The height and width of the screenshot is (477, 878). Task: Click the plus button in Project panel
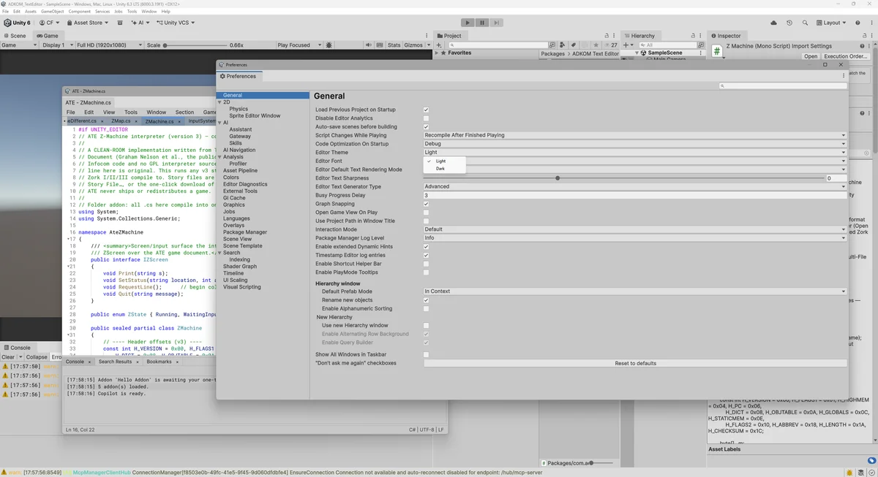(x=438, y=45)
